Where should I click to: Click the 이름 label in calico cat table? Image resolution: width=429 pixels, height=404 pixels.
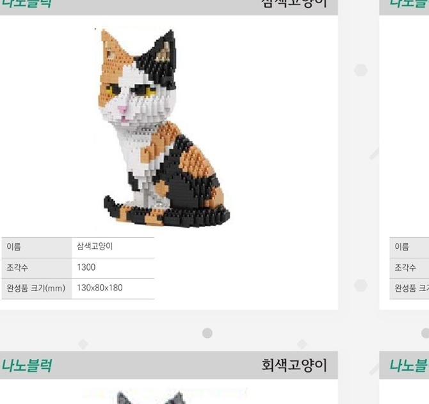pyautogui.click(x=13, y=247)
